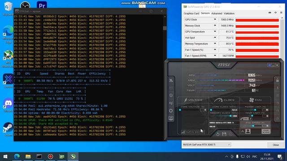Click the core clock Curve value box
The height and width of the screenshot is (161, 287).
[235, 110]
